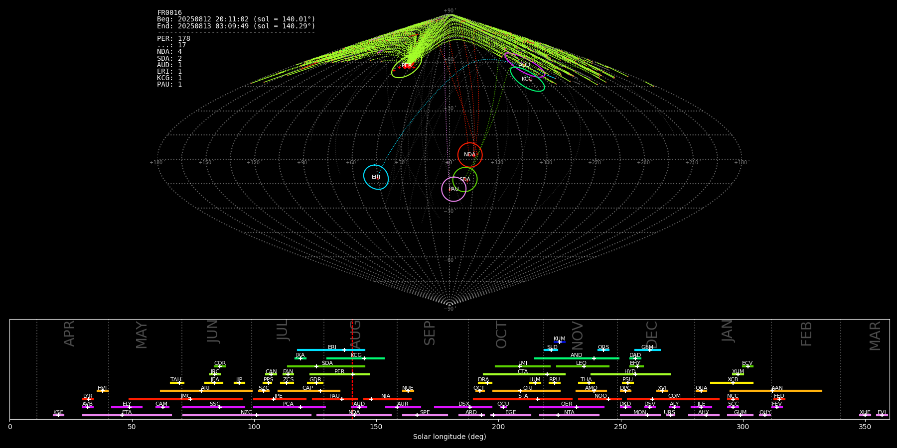Click the AND shower bar in timeline
This screenshot has height=448, width=897.
pyautogui.click(x=577, y=358)
